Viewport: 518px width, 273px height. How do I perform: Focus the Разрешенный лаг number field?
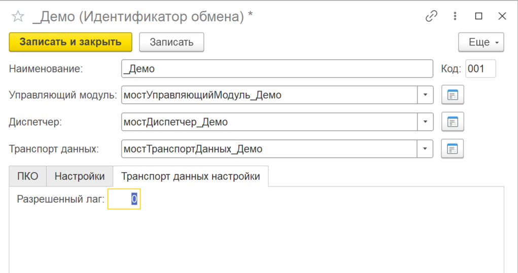coord(124,200)
